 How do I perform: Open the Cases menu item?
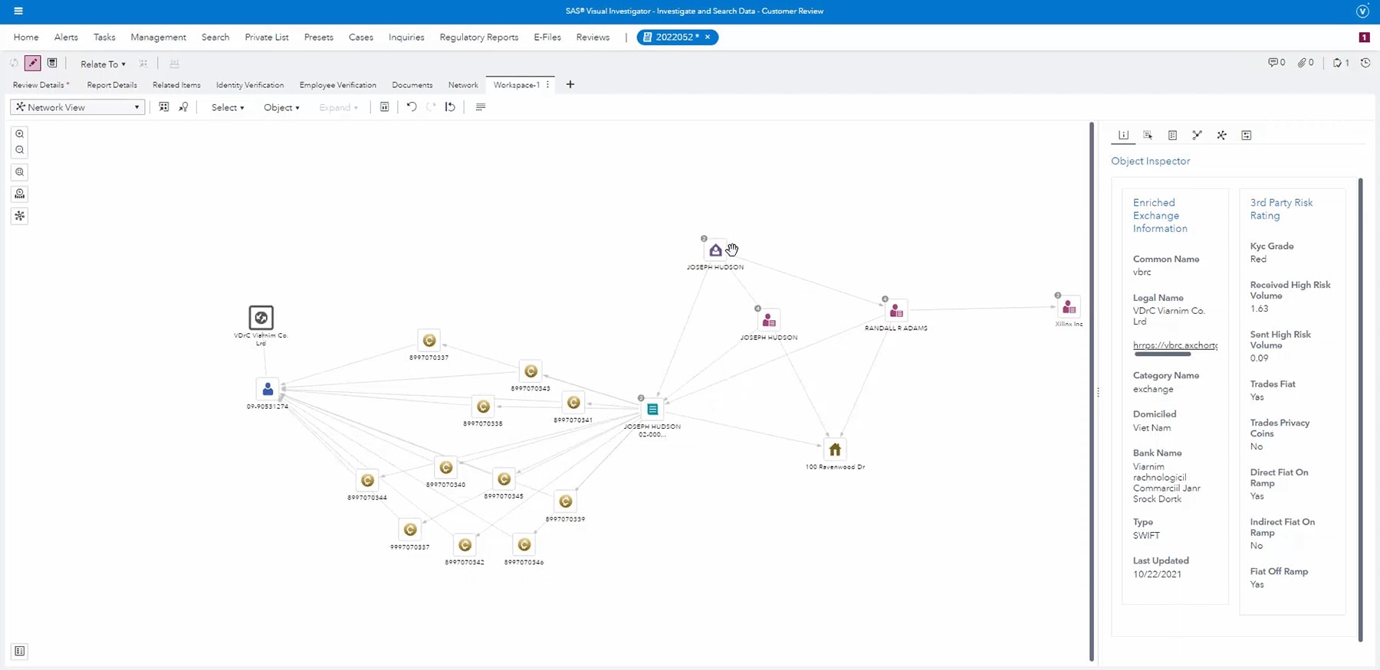coord(361,37)
